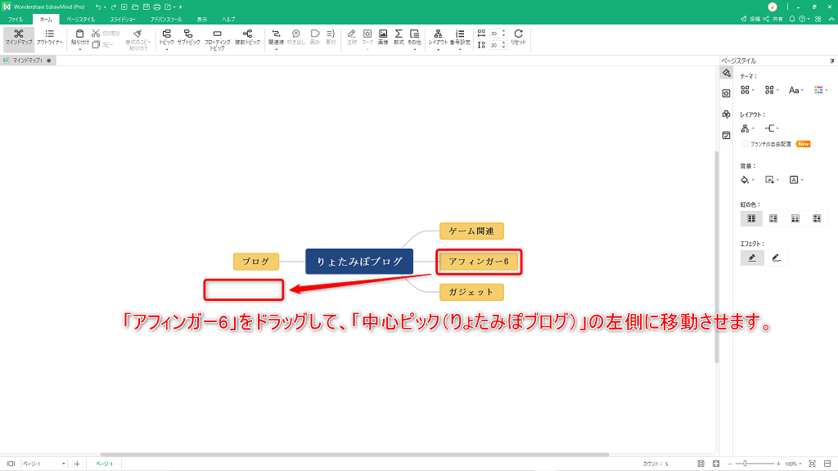Select the first rainbow color mode
The width and height of the screenshot is (838, 471).
point(751,218)
